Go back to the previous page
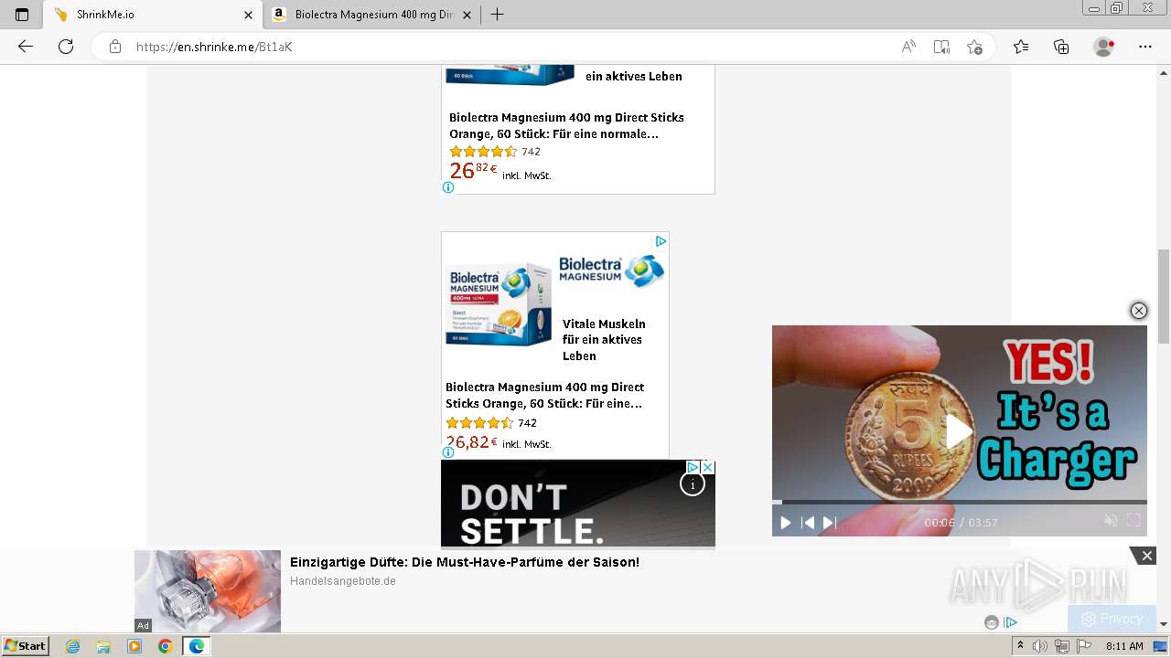The height and width of the screenshot is (658, 1171). tap(26, 47)
